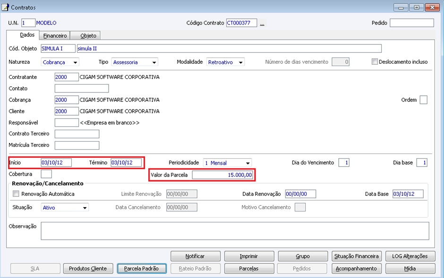
Task: Click the Notificar button
Action: [x=196, y=256]
